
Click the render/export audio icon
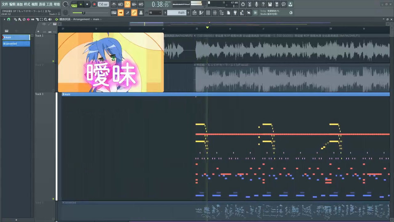277,4
